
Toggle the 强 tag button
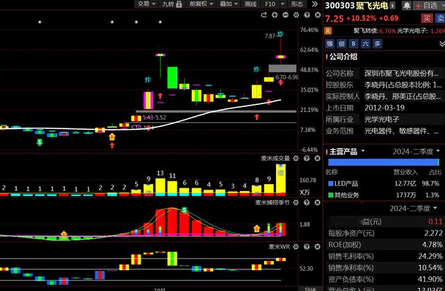[330, 44]
